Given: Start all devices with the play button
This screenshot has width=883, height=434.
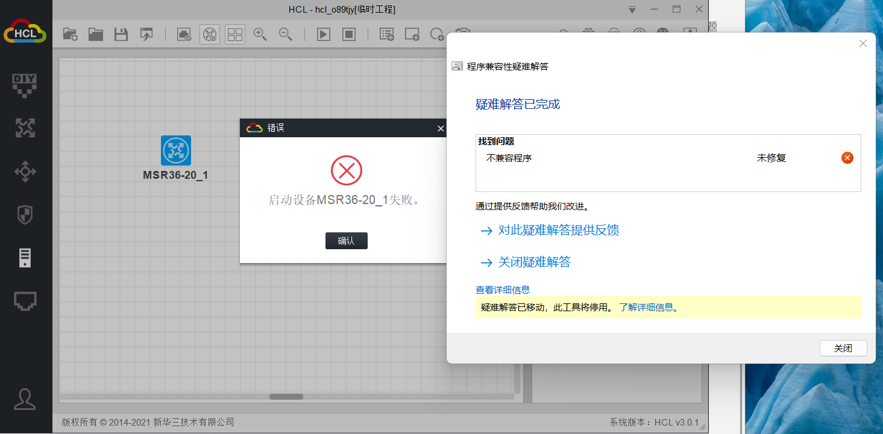Looking at the screenshot, I should (x=324, y=34).
